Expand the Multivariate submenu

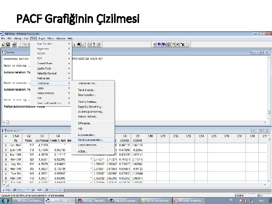pos(51,78)
